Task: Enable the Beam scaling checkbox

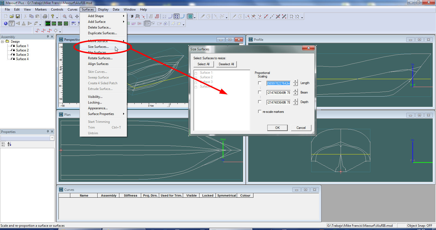Action: pos(260,92)
